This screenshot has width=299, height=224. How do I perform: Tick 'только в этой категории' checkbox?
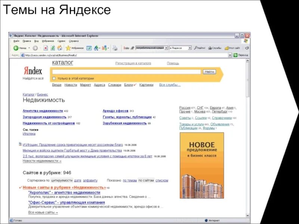point(54,78)
